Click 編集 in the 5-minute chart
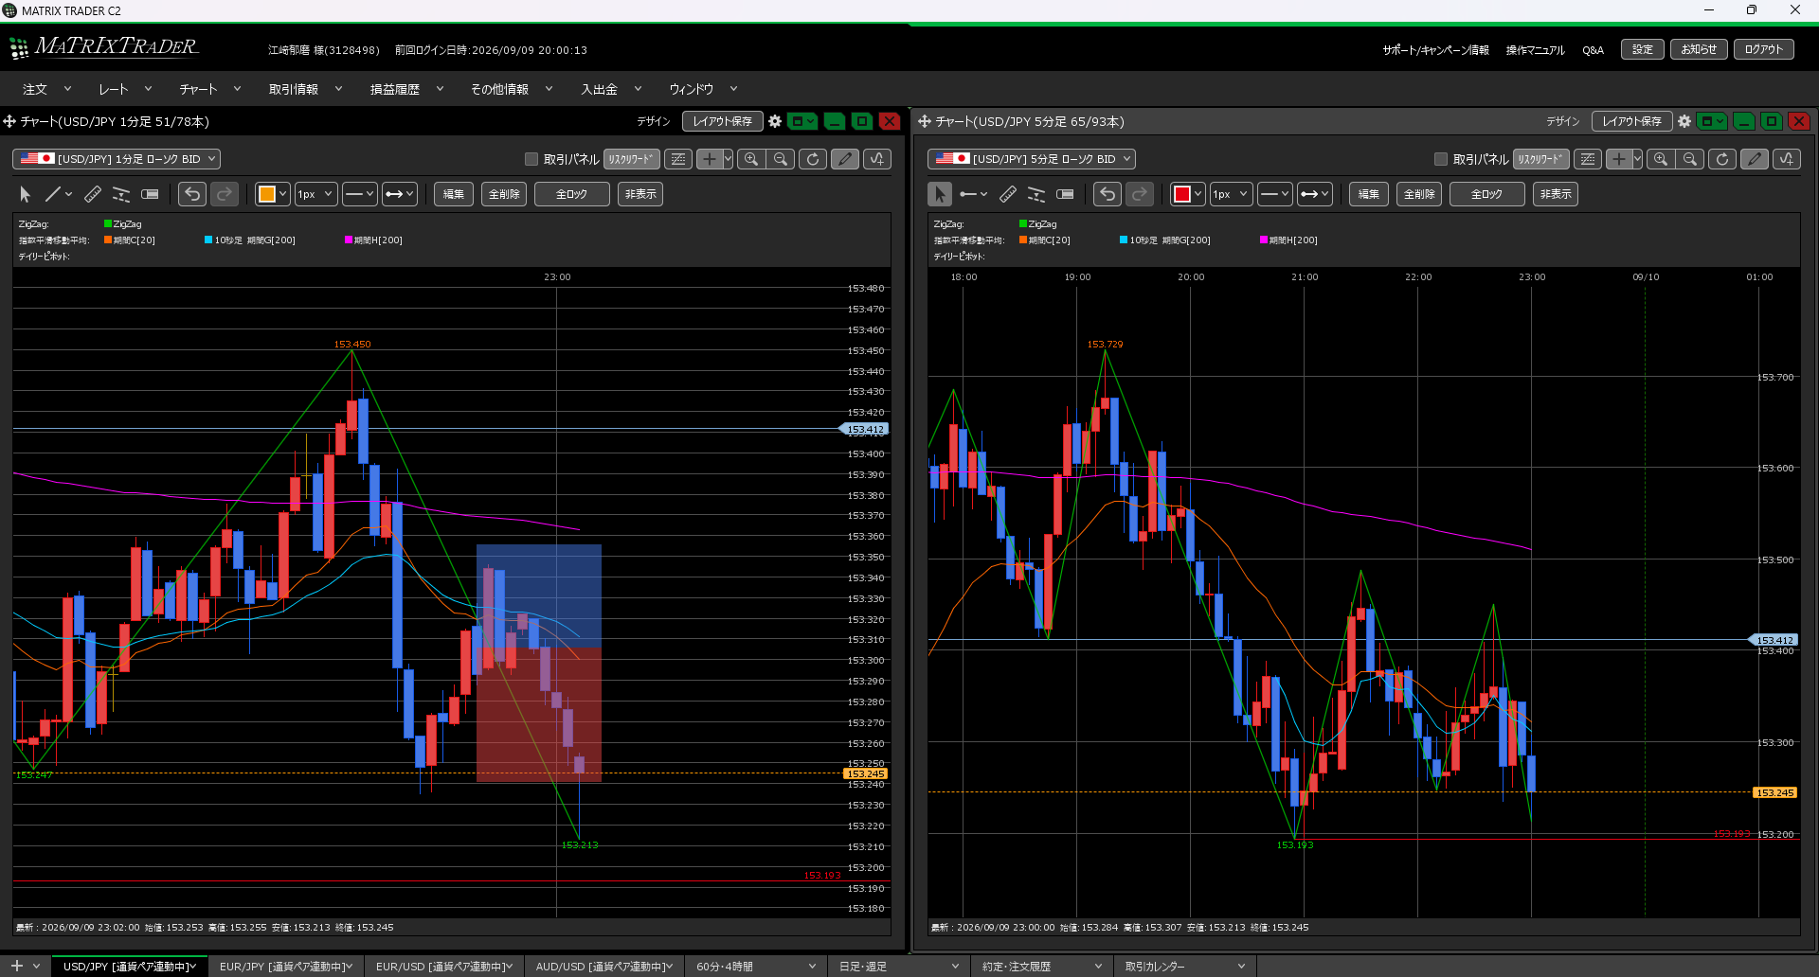 [x=1369, y=194]
